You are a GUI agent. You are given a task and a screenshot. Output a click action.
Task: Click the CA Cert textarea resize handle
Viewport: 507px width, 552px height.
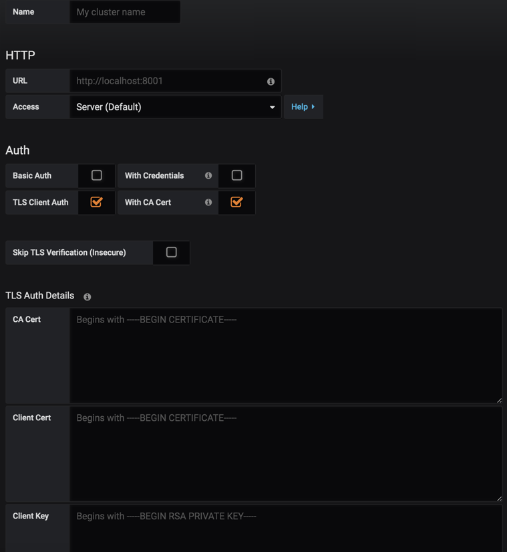pyautogui.click(x=498, y=399)
